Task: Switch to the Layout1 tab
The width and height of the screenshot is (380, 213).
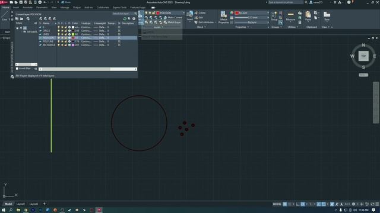Action: point(21,204)
